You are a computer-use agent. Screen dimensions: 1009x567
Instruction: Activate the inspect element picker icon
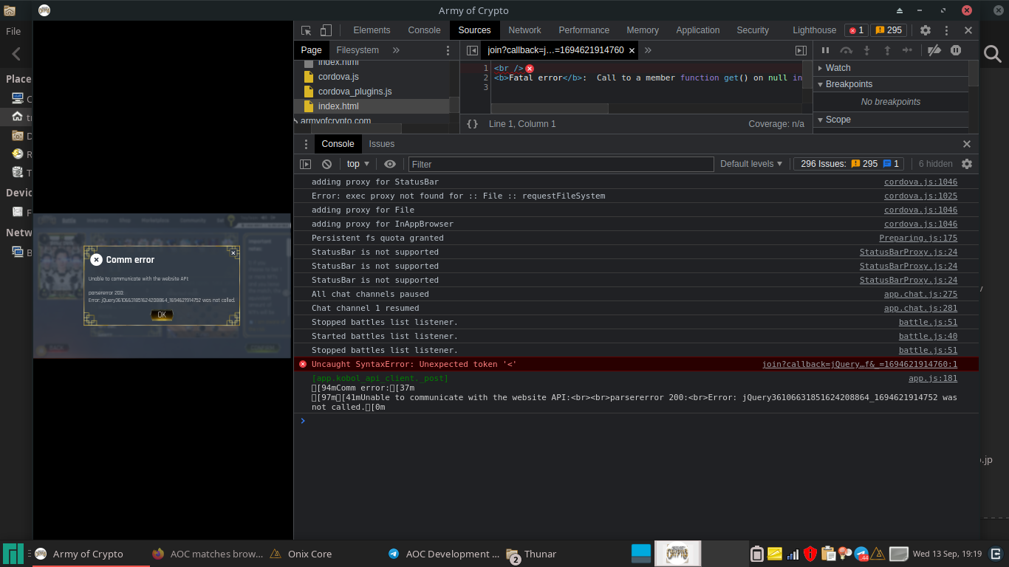(x=307, y=30)
